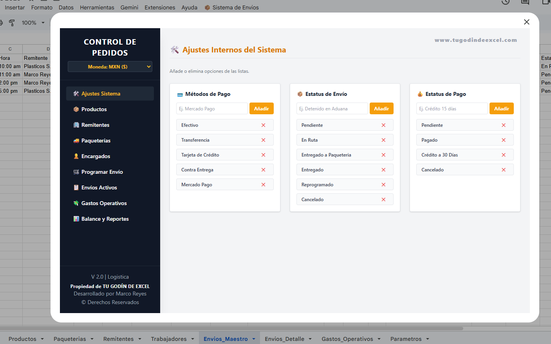The width and height of the screenshot is (551, 344).
Task: Open the Remitentes section
Action: [x=110, y=125]
